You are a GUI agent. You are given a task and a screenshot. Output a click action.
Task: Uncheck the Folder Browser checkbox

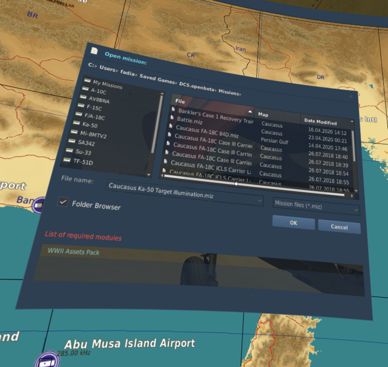63,202
